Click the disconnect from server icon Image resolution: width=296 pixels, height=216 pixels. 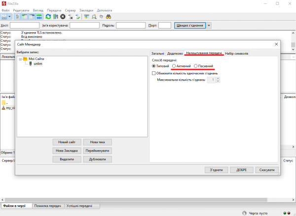tap(71, 16)
